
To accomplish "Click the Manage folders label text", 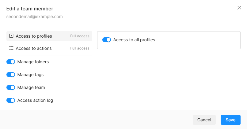I will point(33,62).
